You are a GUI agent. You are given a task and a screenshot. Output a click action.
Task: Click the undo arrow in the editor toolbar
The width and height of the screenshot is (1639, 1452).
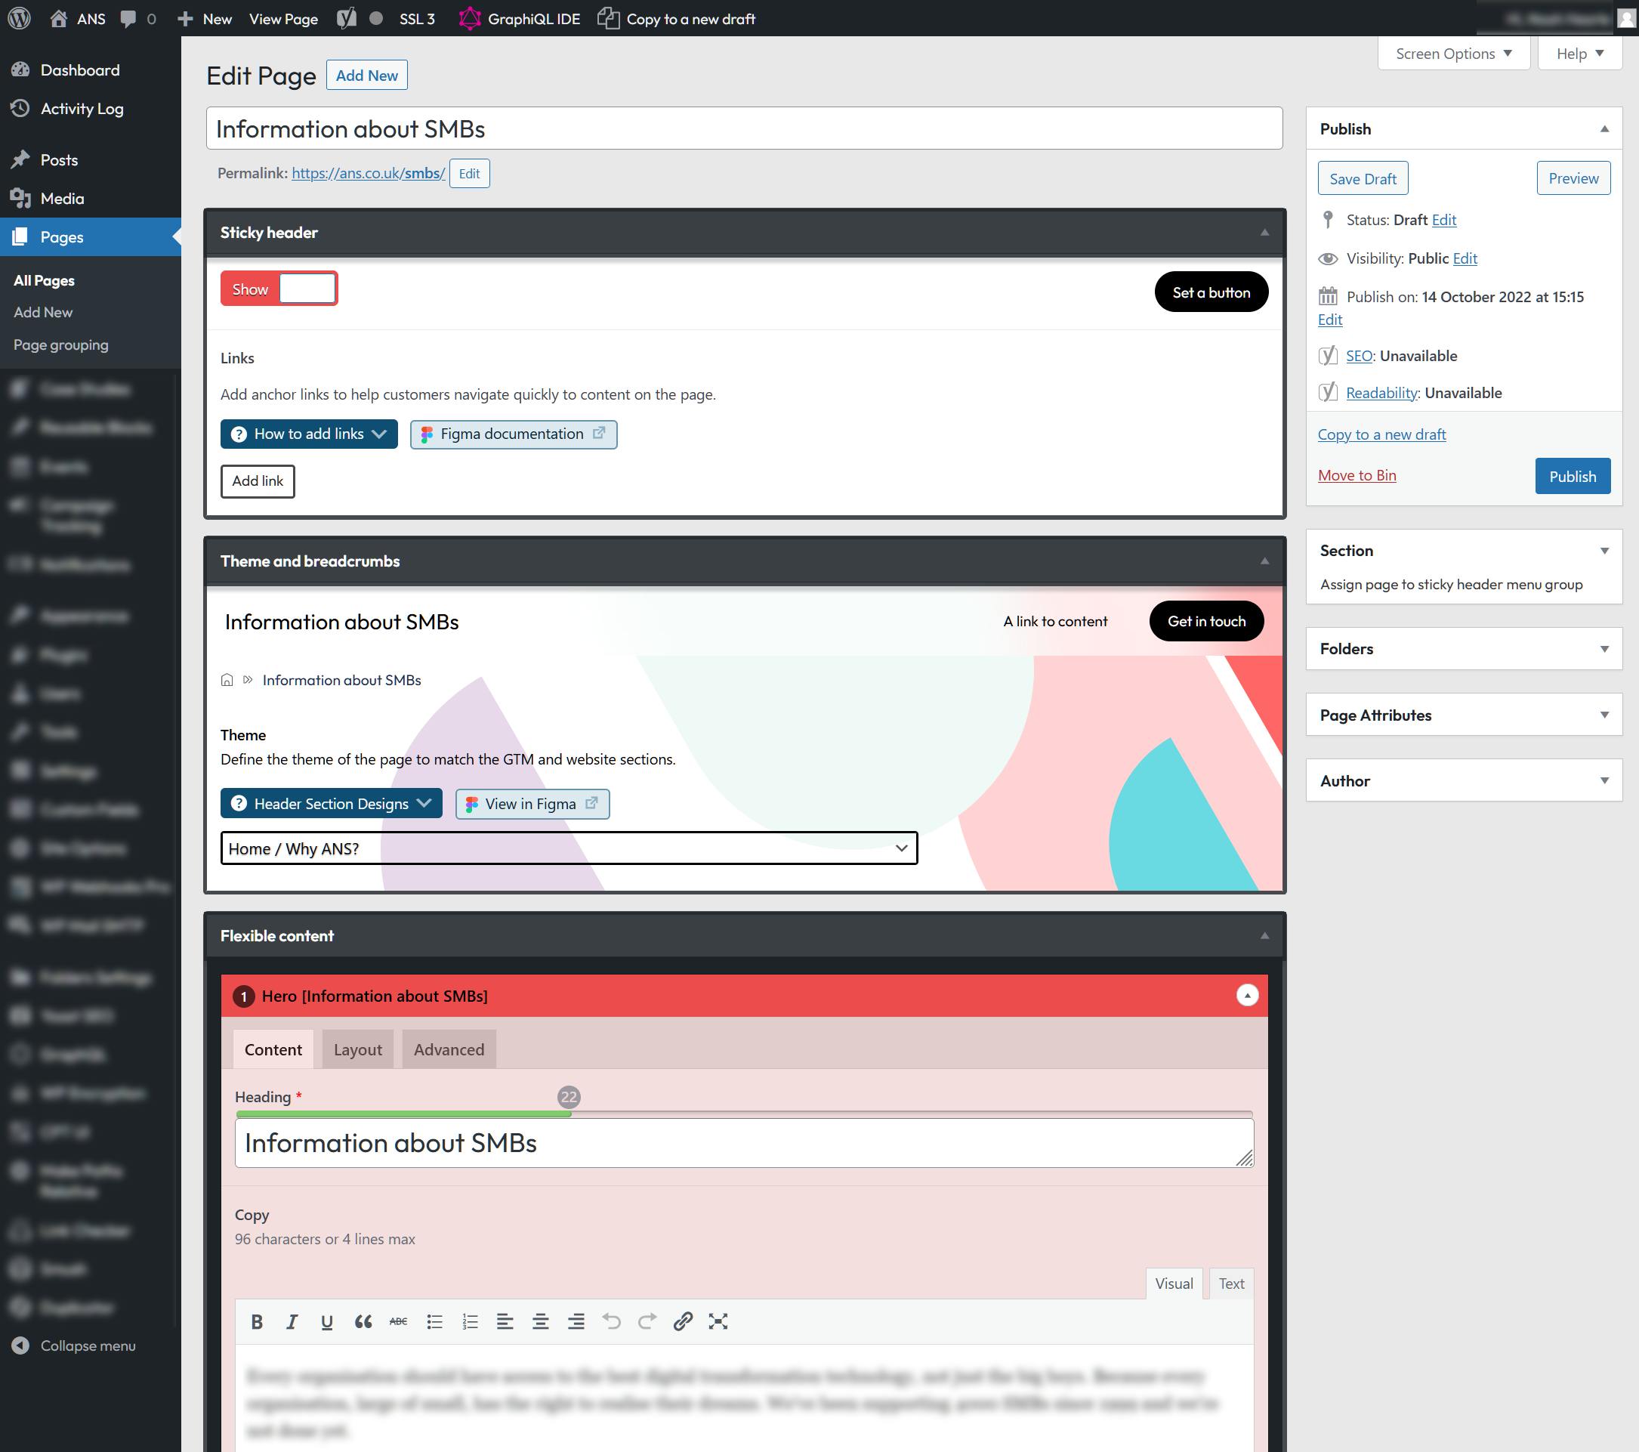[611, 1321]
